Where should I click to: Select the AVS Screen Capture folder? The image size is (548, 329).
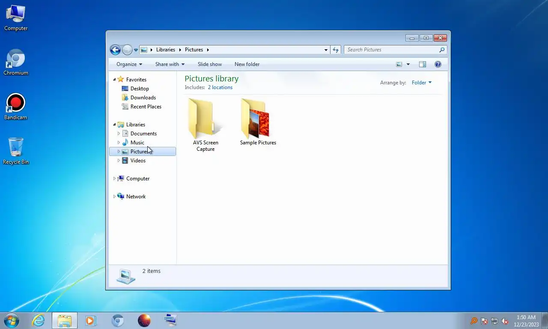coord(205,125)
